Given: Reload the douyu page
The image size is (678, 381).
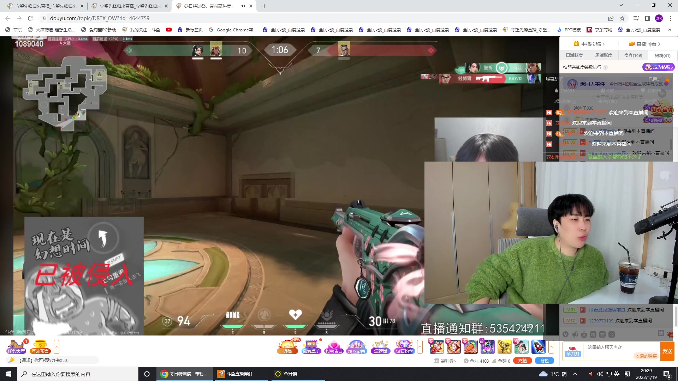Looking at the screenshot, I should pos(30,18).
